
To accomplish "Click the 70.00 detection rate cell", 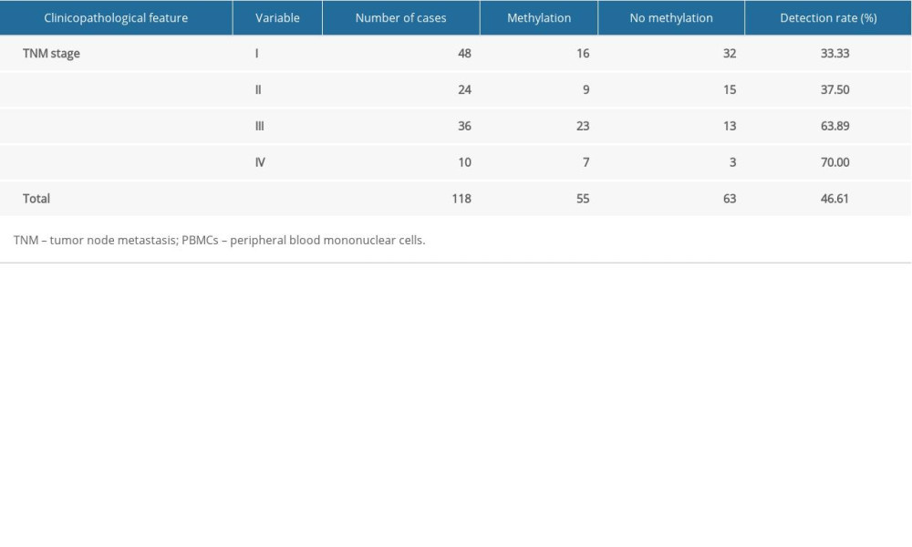I will (834, 162).
